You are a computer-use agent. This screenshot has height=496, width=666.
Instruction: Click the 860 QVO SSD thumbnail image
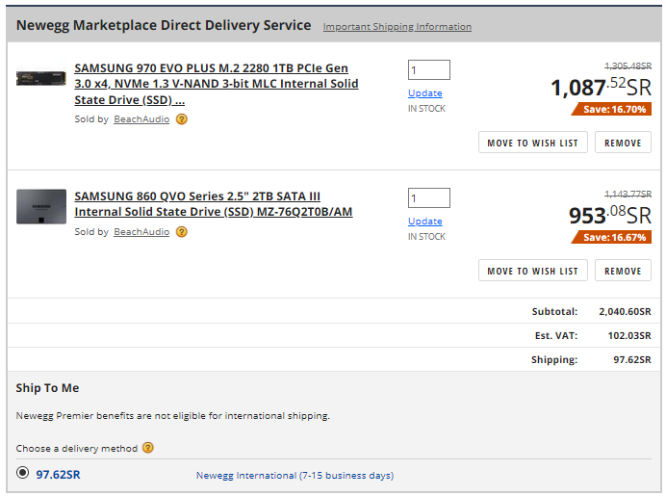pos(41,206)
